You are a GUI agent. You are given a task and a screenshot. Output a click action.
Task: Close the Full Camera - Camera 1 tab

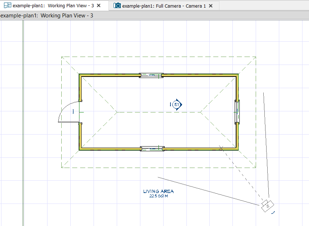click(211, 6)
